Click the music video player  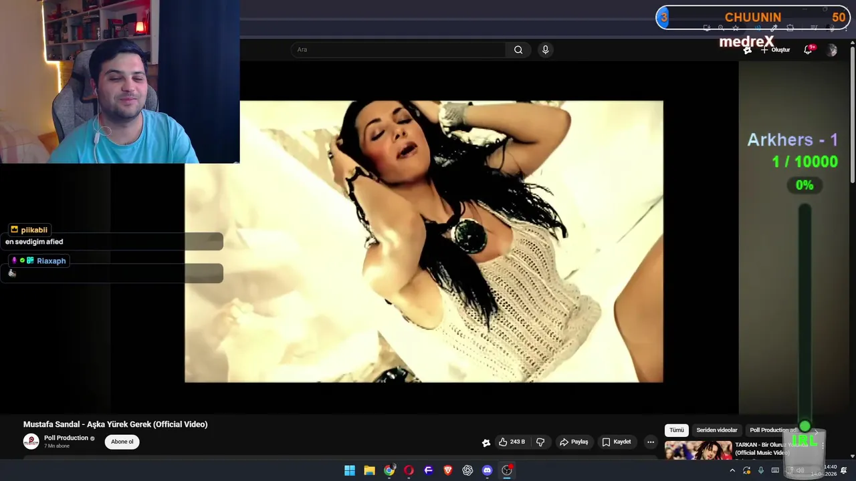[x=424, y=242]
